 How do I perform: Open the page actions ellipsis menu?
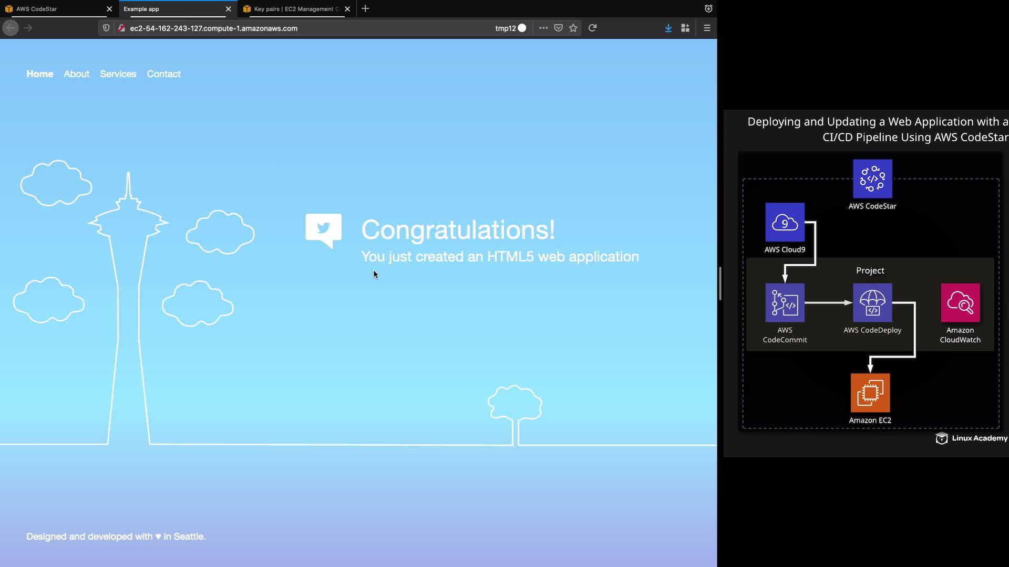(543, 28)
